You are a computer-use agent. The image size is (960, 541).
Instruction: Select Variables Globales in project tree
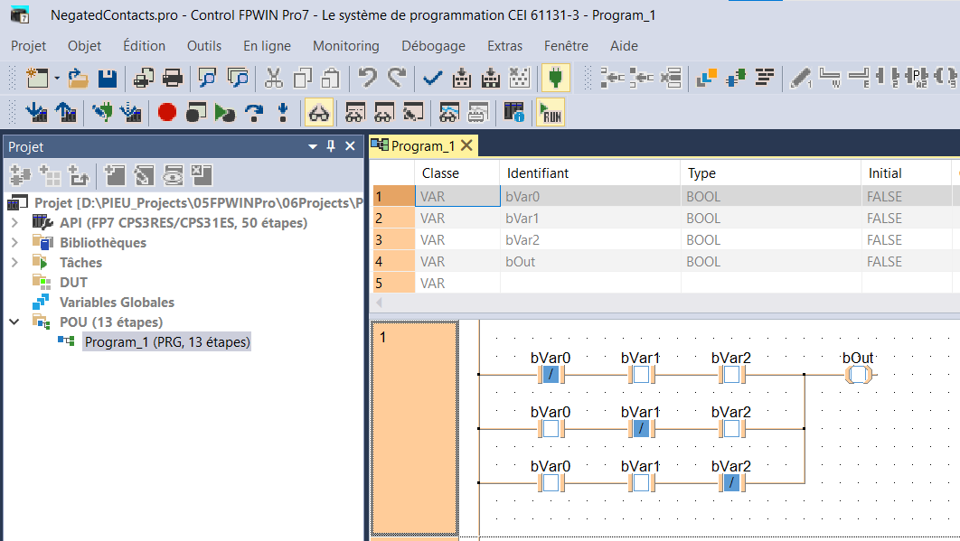pyautogui.click(x=117, y=303)
